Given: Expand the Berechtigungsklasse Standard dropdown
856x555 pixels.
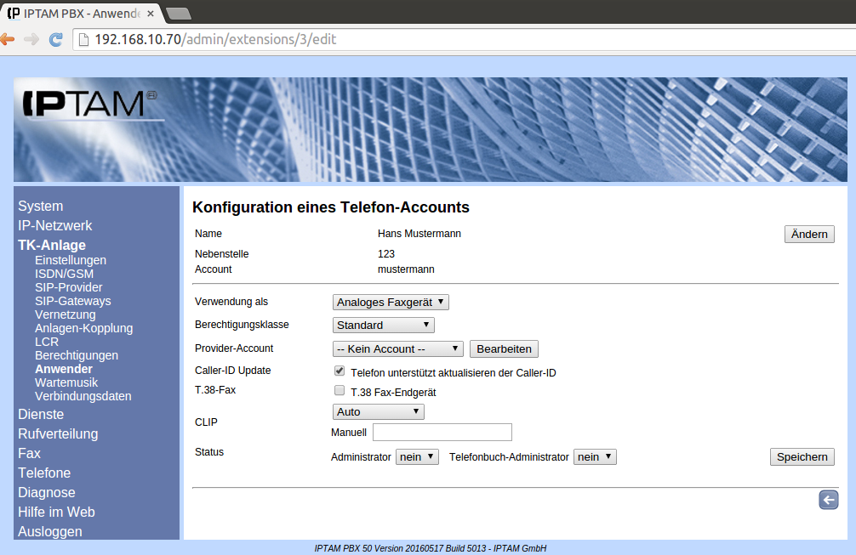Looking at the screenshot, I should click(x=383, y=325).
